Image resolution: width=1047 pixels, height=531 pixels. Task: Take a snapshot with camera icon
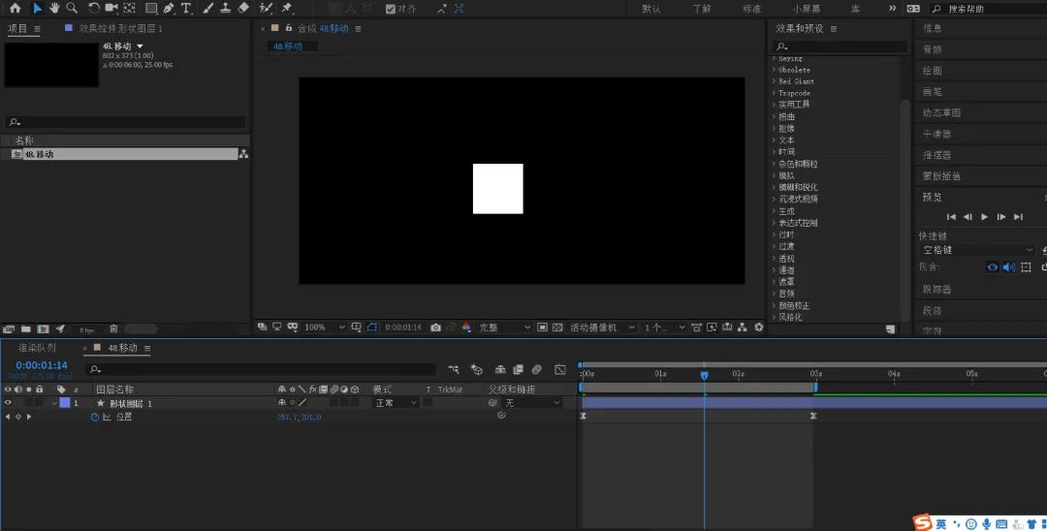tap(436, 328)
